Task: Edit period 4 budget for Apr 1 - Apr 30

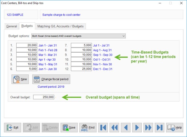Action: (27, 59)
